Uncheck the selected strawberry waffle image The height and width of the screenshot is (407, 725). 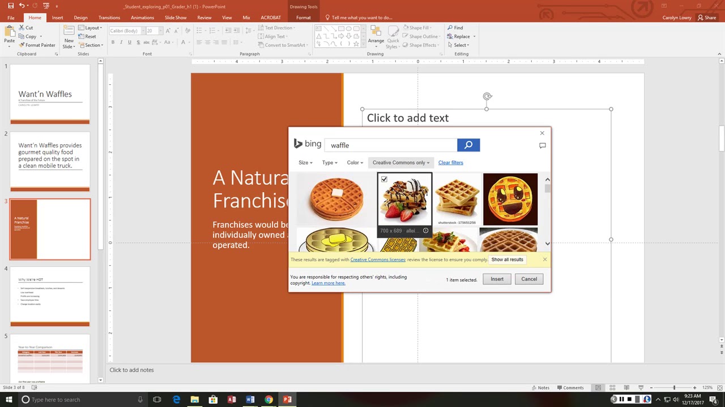(x=384, y=179)
